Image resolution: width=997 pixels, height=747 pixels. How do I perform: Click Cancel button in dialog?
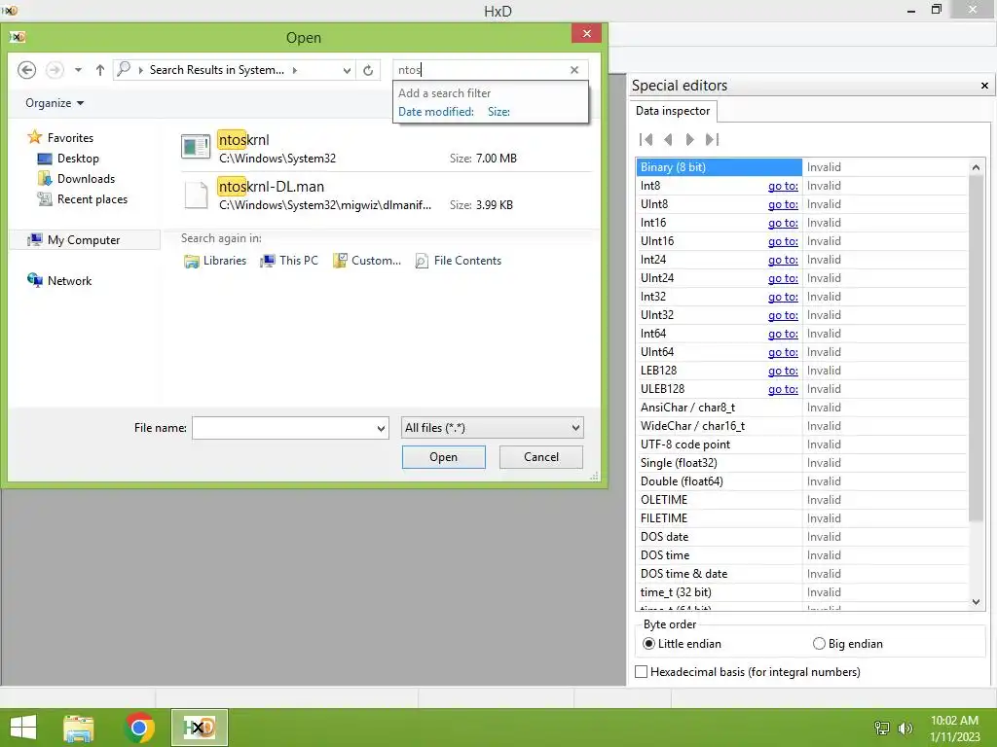click(541, 457)
